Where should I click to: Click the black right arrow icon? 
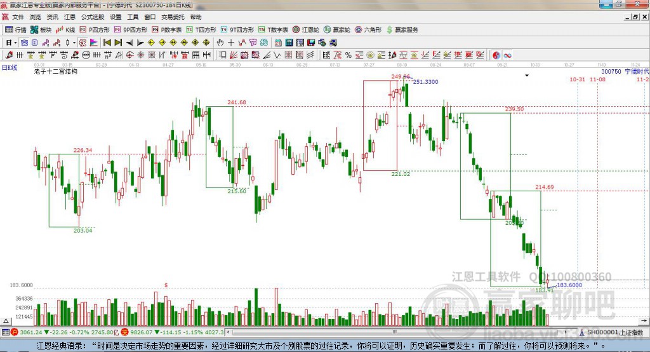140,43
